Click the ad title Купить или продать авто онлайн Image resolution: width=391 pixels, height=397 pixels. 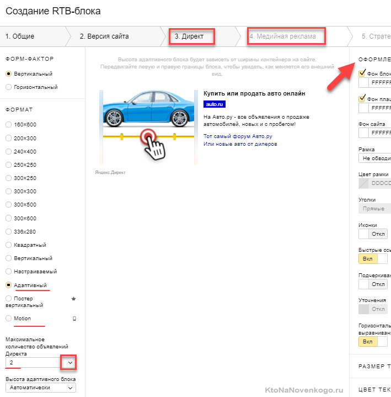click(x=254, y=93)
